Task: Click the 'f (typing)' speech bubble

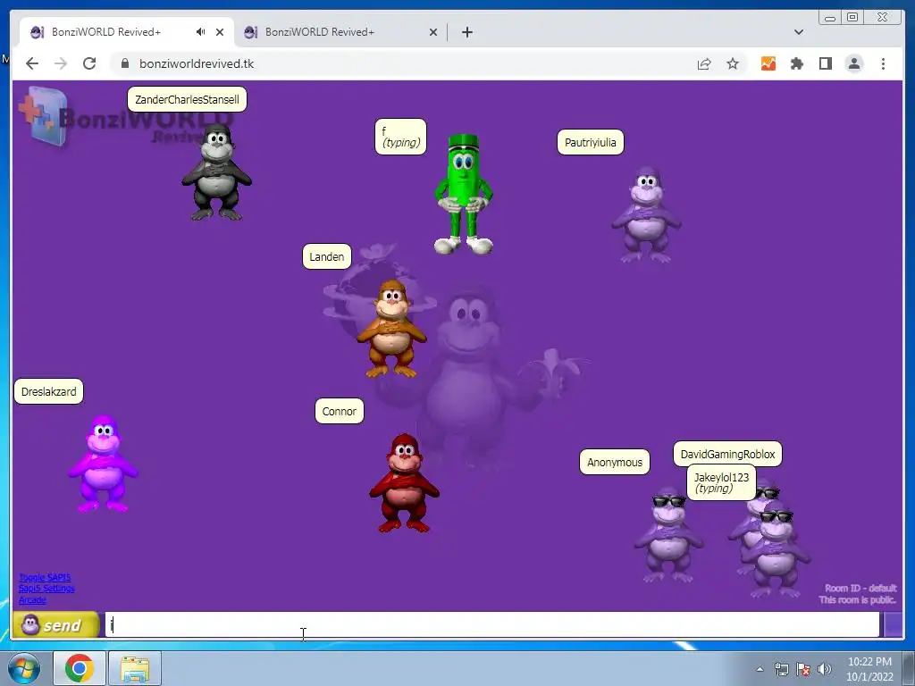Action: pyautogui.click(x=400, y=137)
